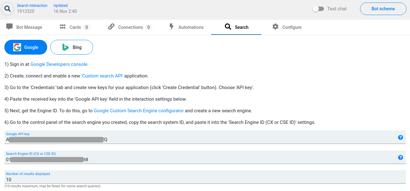The width and height of the screenshot is (410, 191).
Task: Click the Cards grid icon
Action: [x=63, y=27]
